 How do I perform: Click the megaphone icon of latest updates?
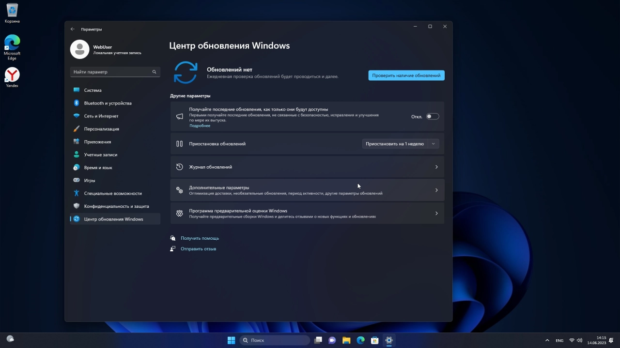click(180, 116)
